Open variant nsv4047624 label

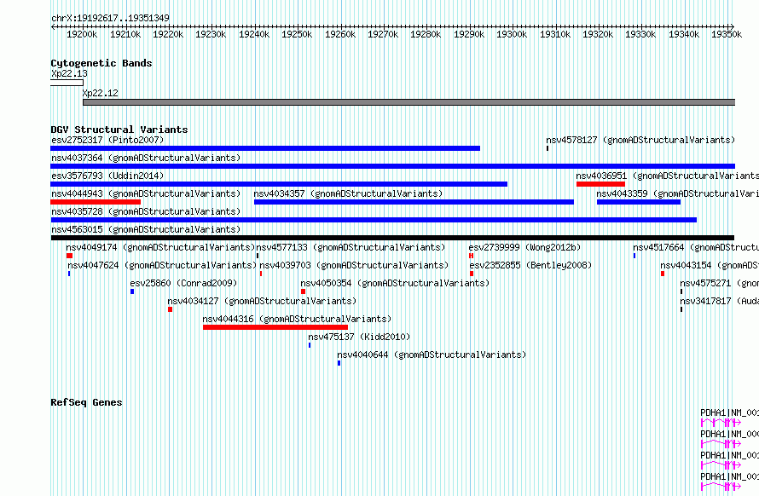coord(162,265)
